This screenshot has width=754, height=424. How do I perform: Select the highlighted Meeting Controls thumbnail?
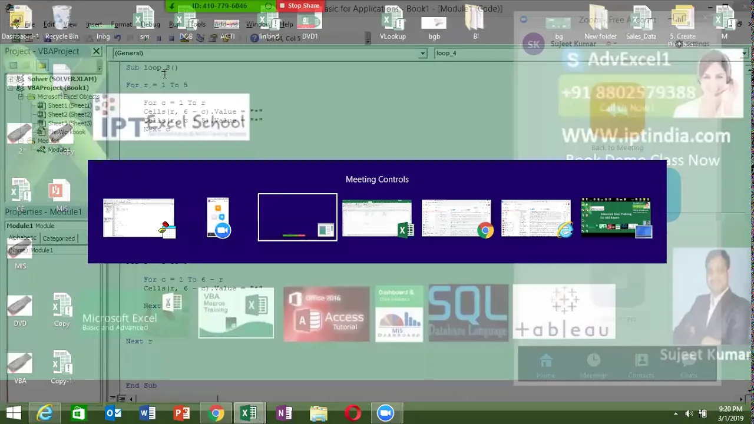(x=297, y=217)
